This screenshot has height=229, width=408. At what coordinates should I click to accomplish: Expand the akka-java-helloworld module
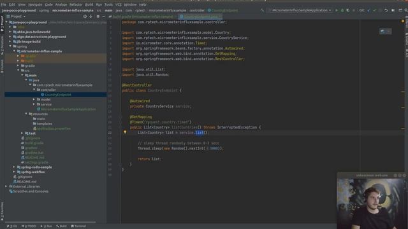(x=10, y=32)
